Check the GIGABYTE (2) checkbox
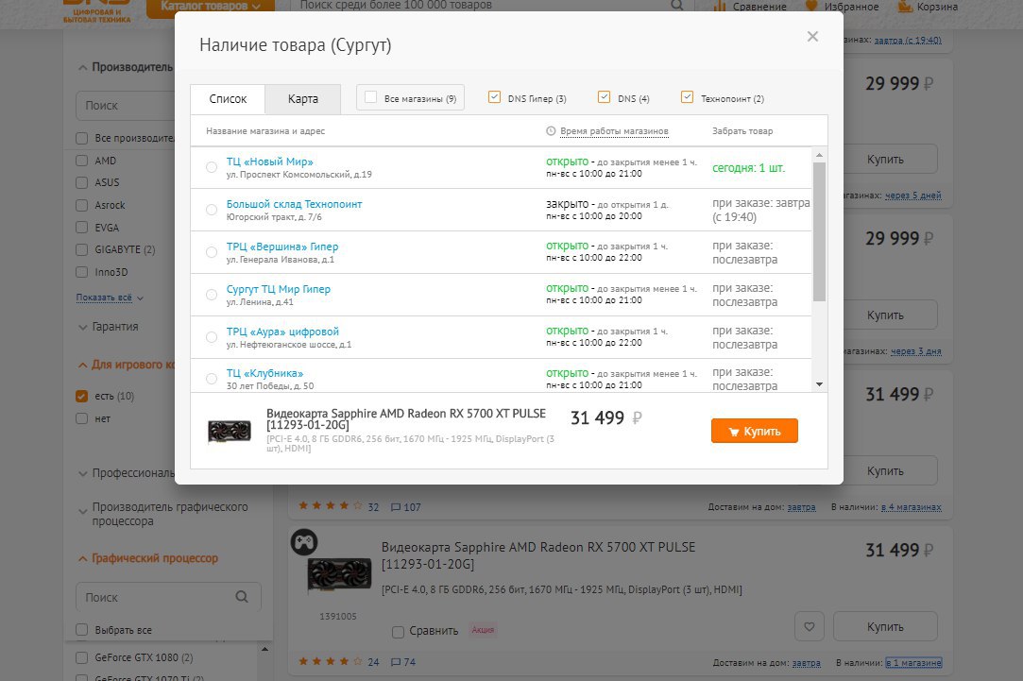The image size is (1023, 681). click(81, 249)
